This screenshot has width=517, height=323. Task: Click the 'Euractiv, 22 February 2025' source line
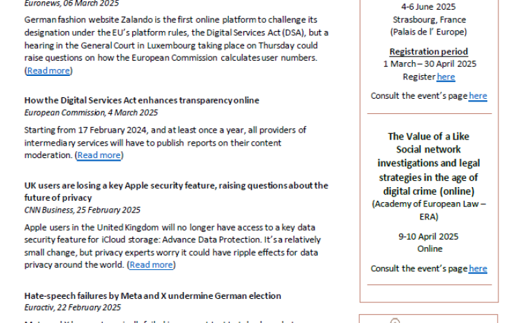[x=72, y=308]
